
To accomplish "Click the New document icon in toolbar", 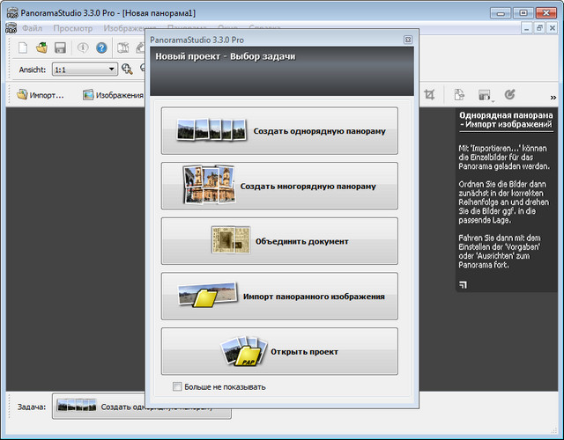I will [24, 48].
